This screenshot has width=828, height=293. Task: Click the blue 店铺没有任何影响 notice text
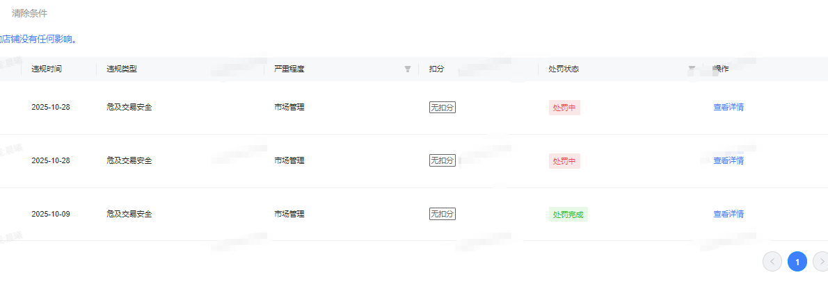(x=38, y=39)
